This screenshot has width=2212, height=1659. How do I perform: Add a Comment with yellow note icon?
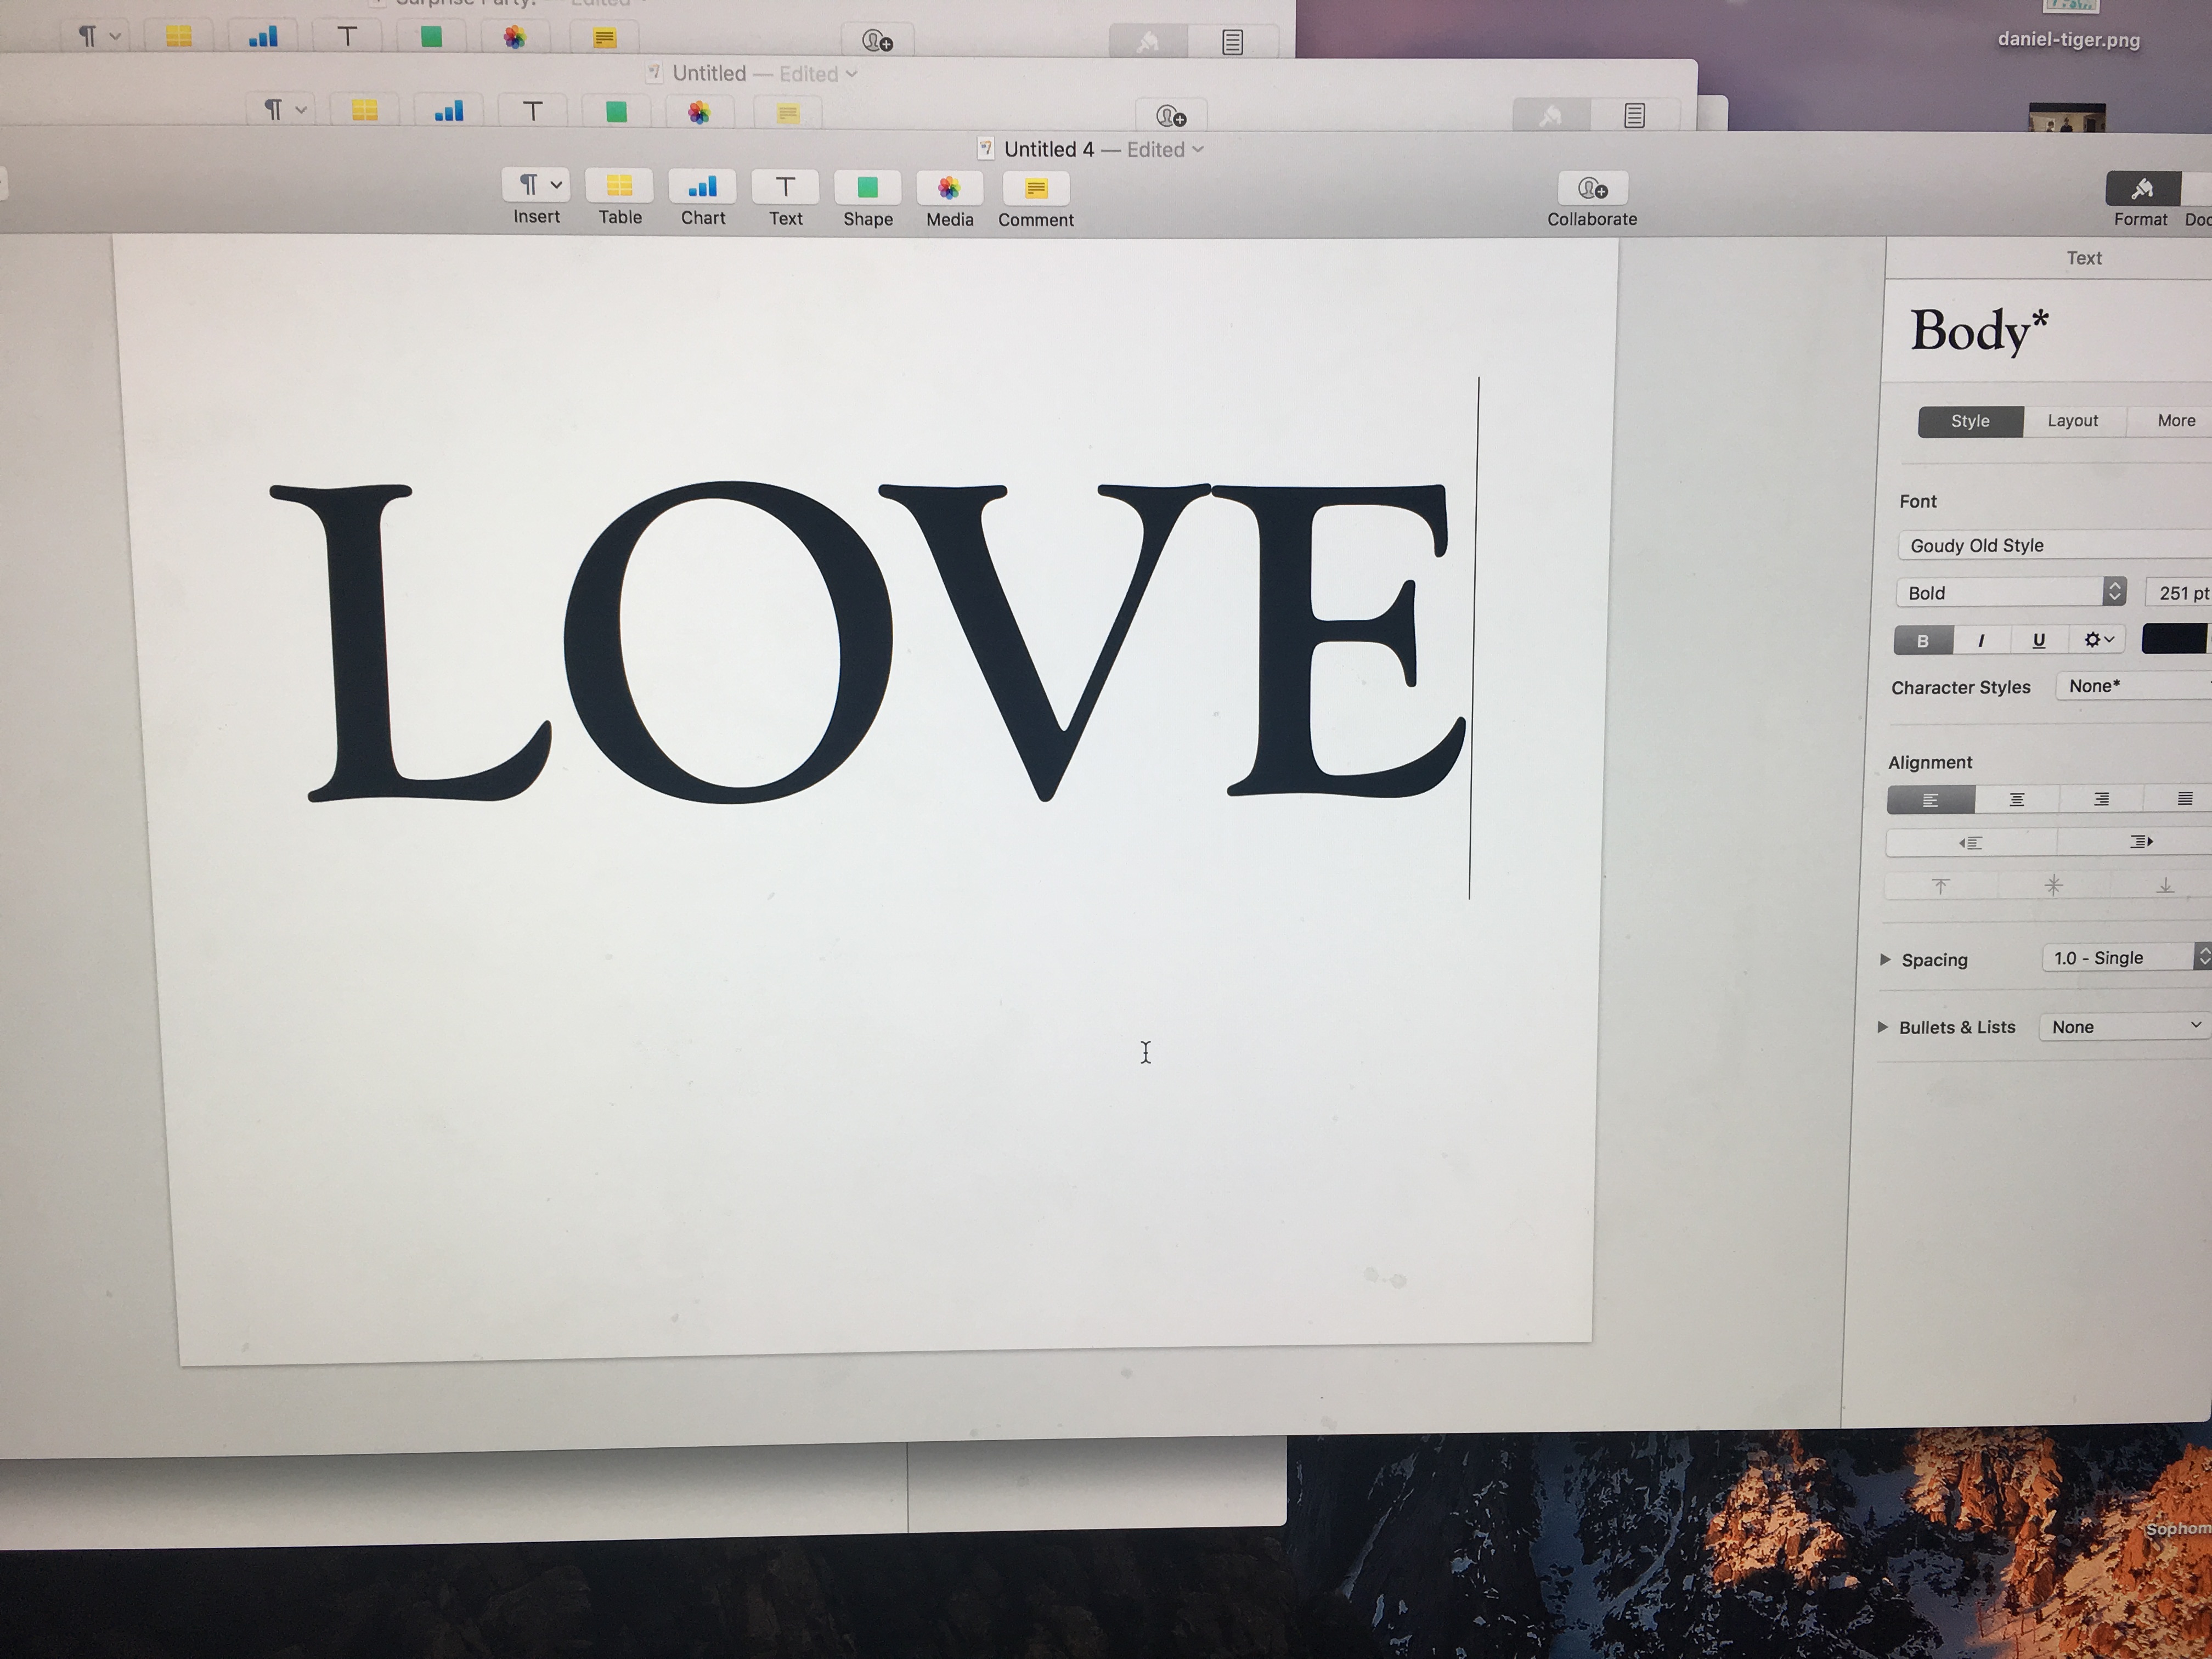(1035, 189)
